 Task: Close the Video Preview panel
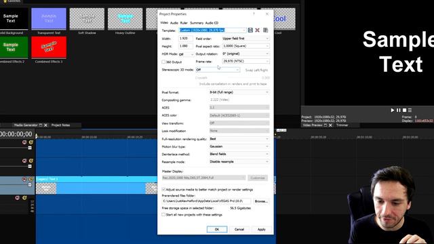click(330, 125)
